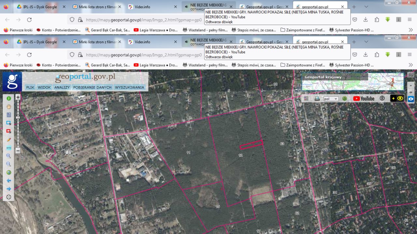This screenshot has height=234, width=417.
Task: Click the zoom level slider handle
Action: [18, 117]
